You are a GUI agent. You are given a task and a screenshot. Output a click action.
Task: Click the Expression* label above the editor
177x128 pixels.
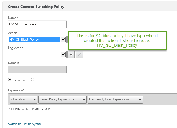click(16, 90)
